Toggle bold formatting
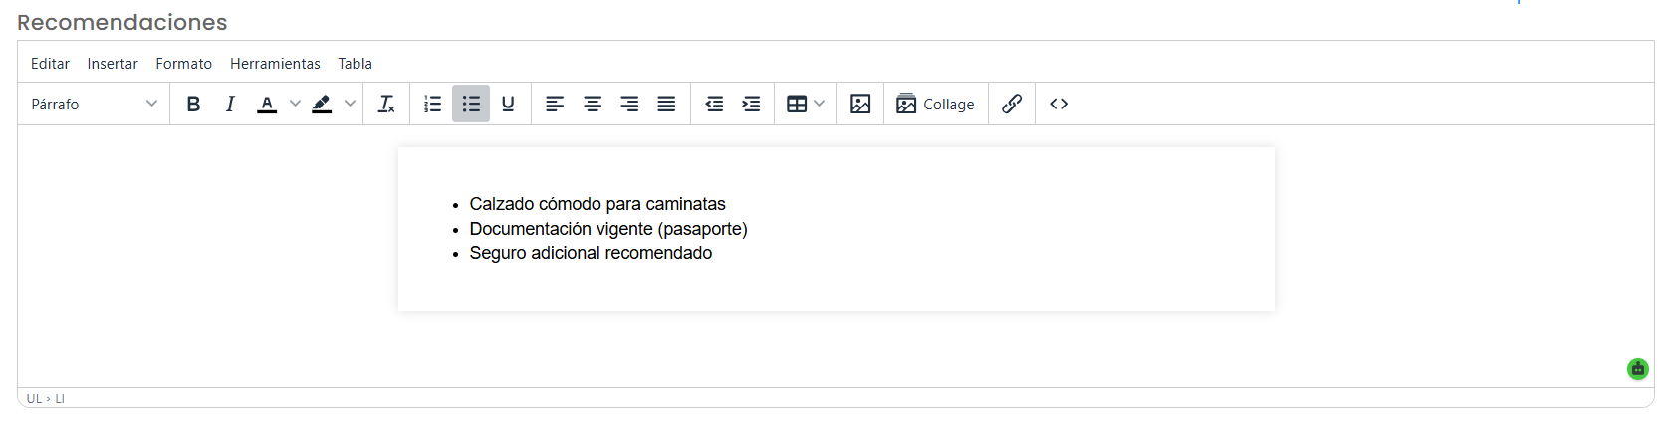 pyautogui.click(x=194, y=104)
